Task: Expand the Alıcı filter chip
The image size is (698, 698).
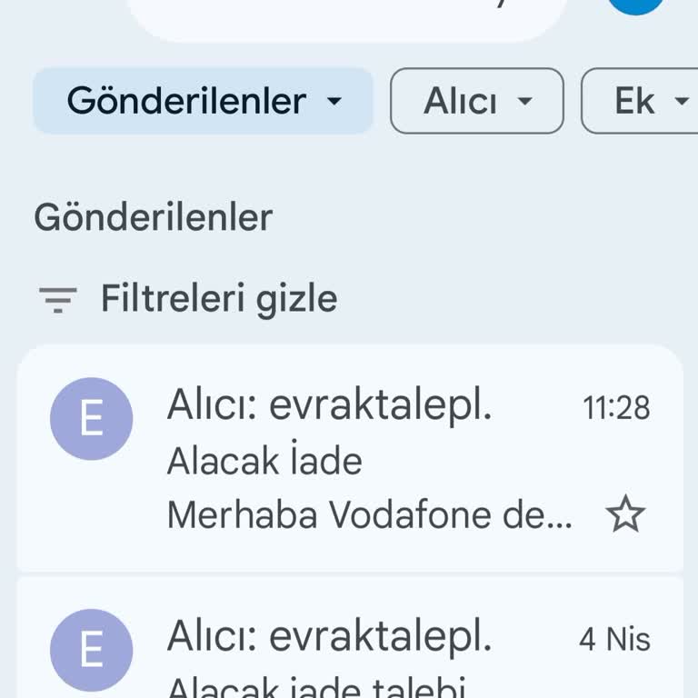Action: 476,101
